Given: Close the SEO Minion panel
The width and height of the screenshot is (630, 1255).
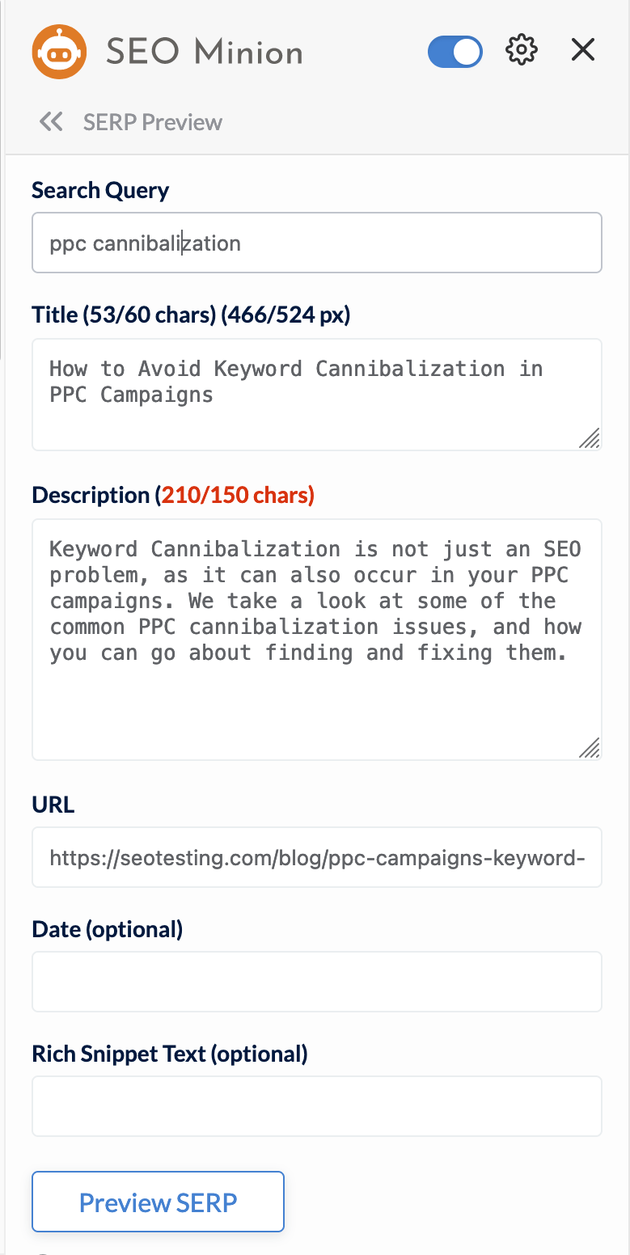Looking at the screenshot, I should point(583,50).
